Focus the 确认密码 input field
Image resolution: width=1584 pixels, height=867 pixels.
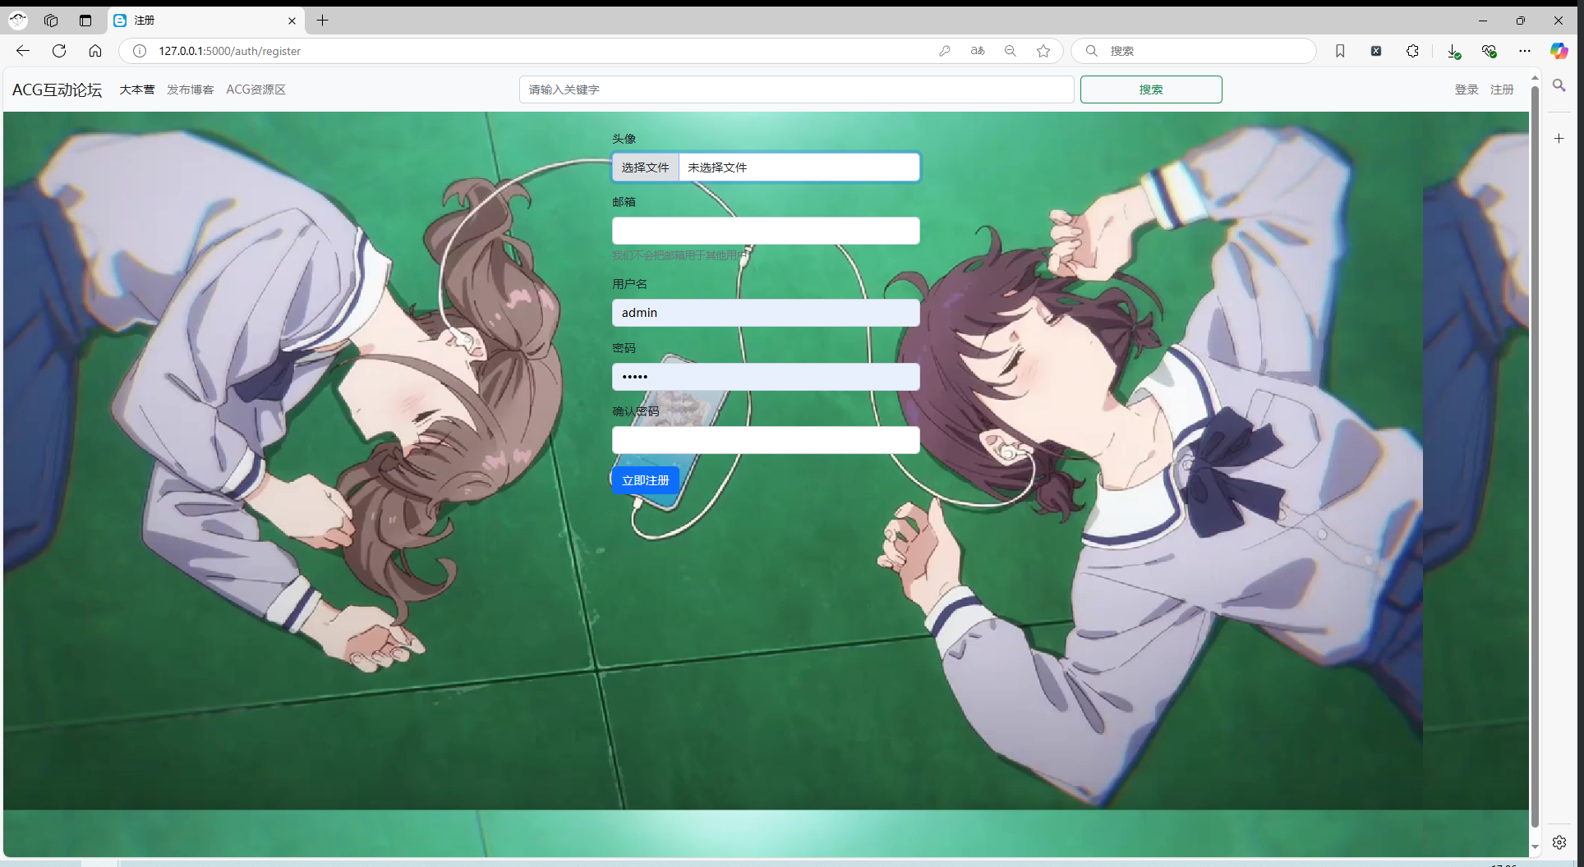pyautogui.click(x=766, y=440)
